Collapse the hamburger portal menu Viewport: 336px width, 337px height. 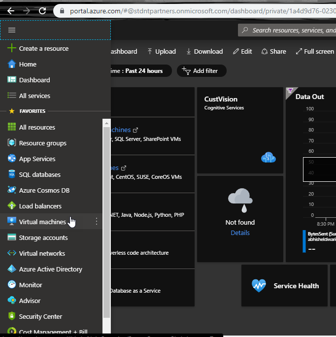click(x=12, y=30)
